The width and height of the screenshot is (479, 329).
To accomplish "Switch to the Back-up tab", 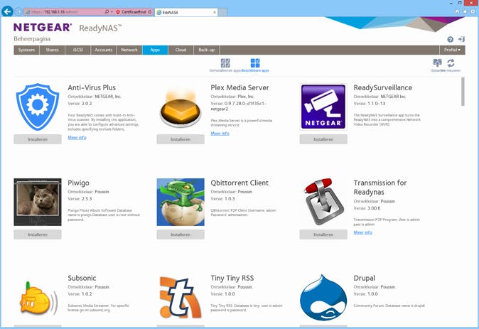I will 207,50.
